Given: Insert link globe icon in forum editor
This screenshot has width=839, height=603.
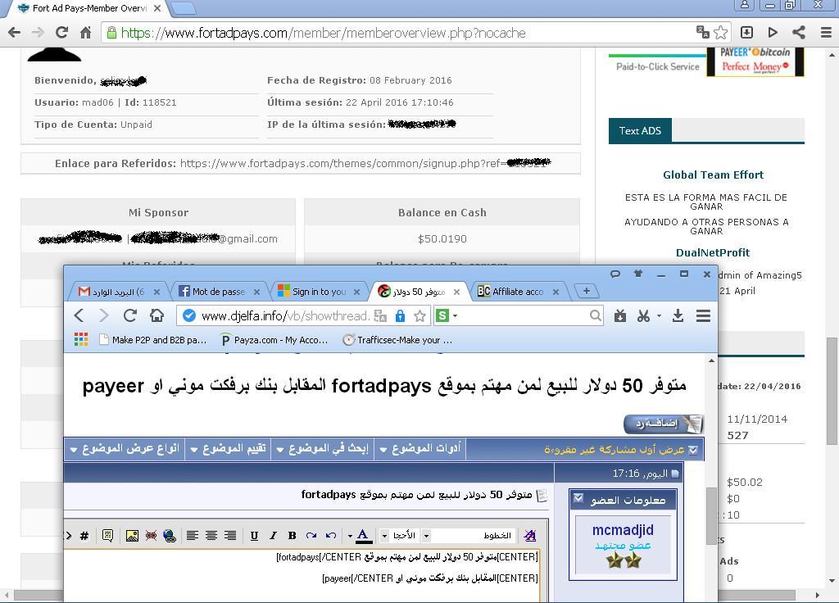Looking at the screenshot, I should [x=170, y=536].
